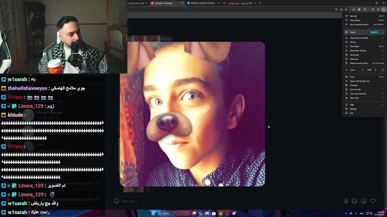Image resolution: width=387 pixels, height=217 pixels.
Task: Open Settings from the Chrome menu
Action: (x=364, y=109)
